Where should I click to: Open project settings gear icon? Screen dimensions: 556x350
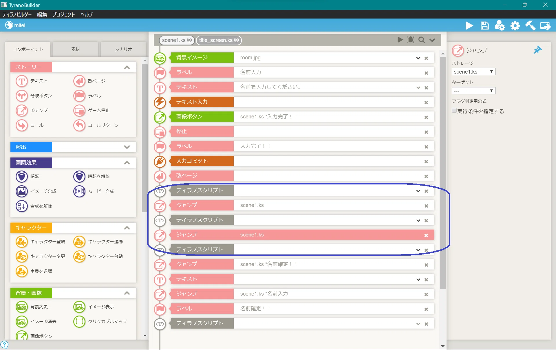515,26
